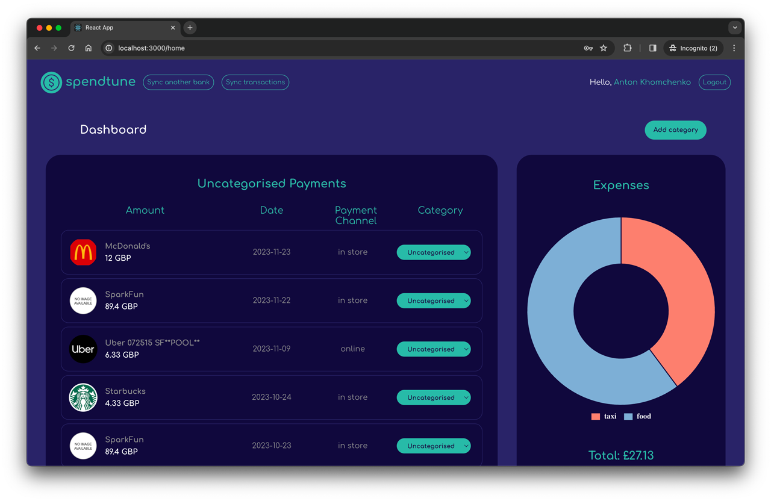
Task: Click the McDonald's merchant name
Action: tap(128, 246)
